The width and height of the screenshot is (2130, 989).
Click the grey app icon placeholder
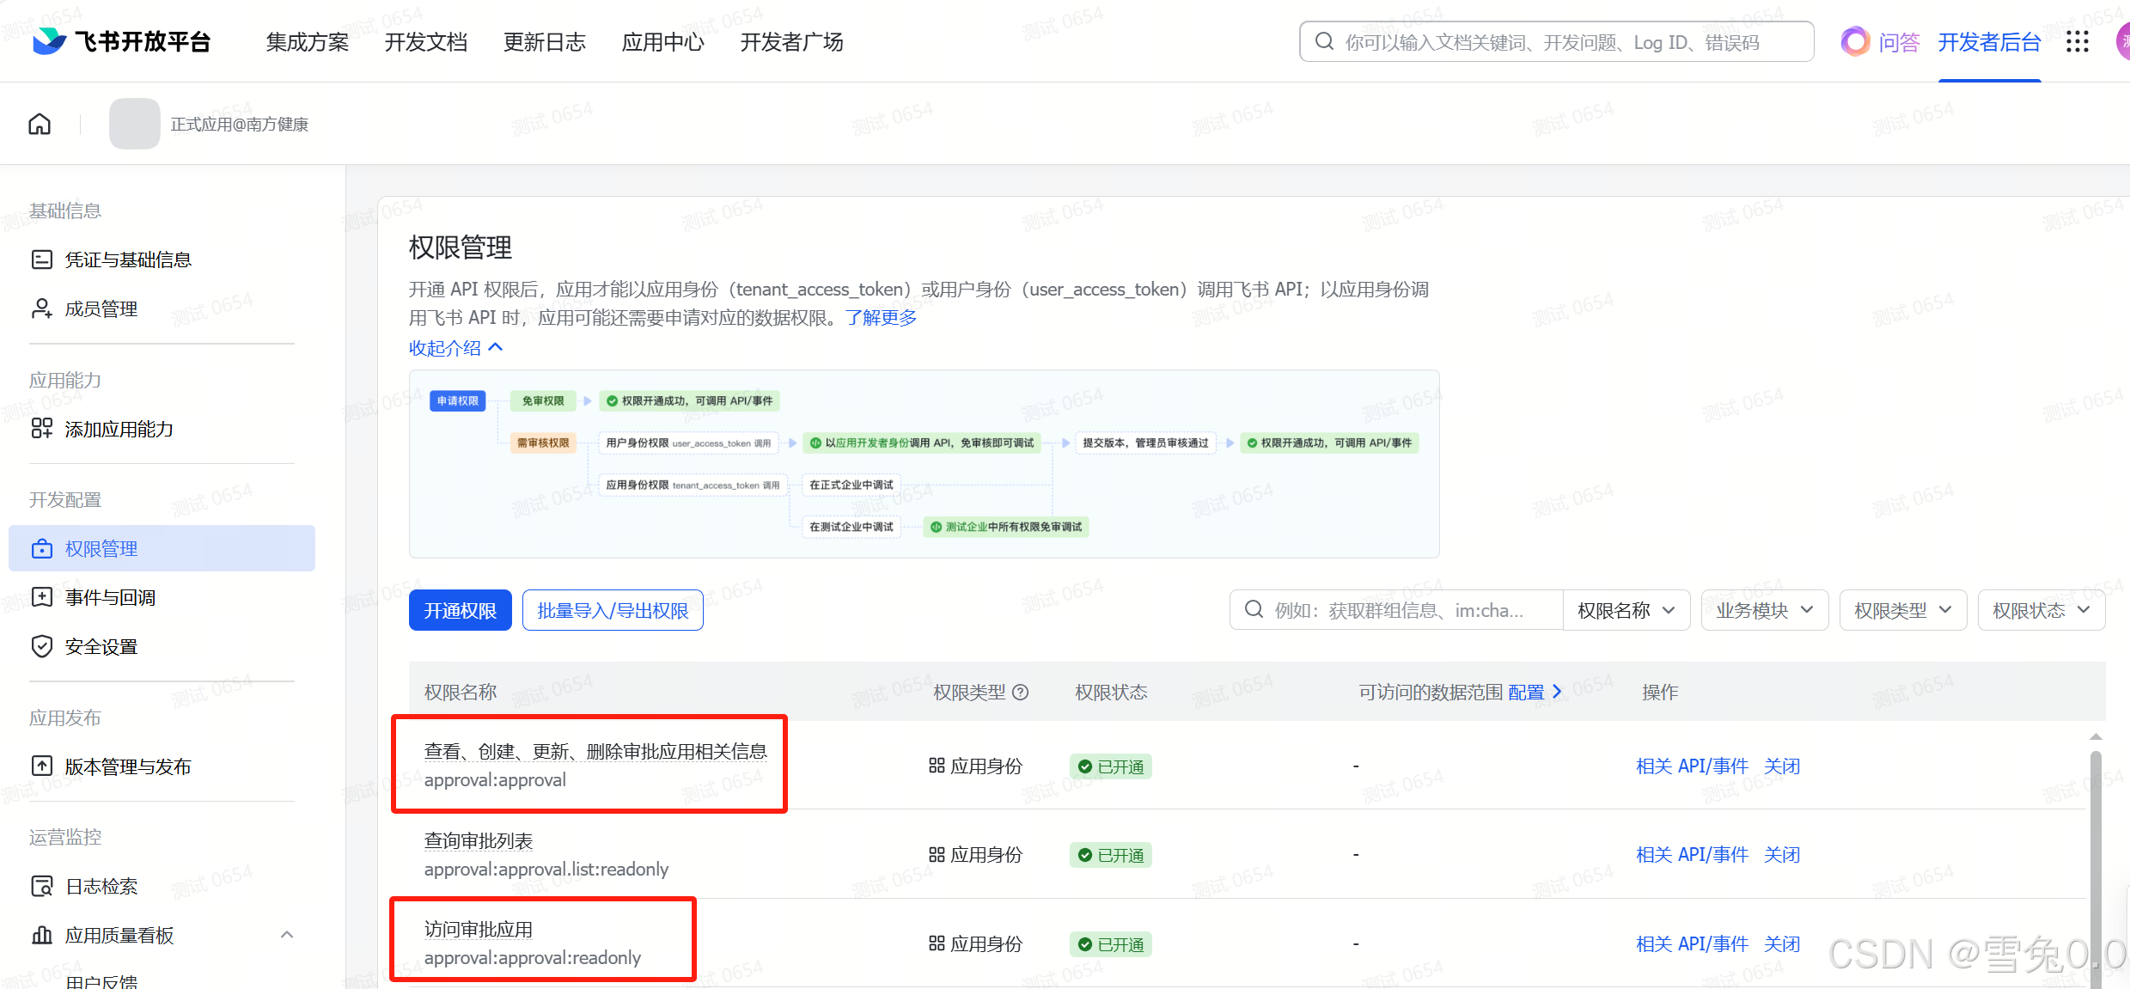point(134,124)
